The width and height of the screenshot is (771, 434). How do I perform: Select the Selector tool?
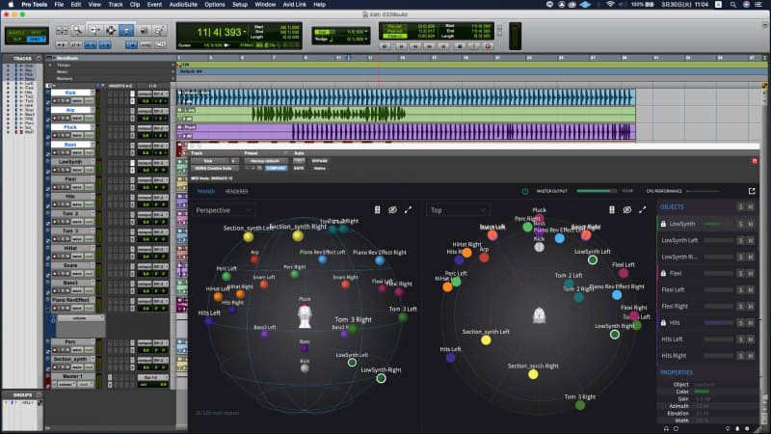pyautogui.click(x=111, y=31)
